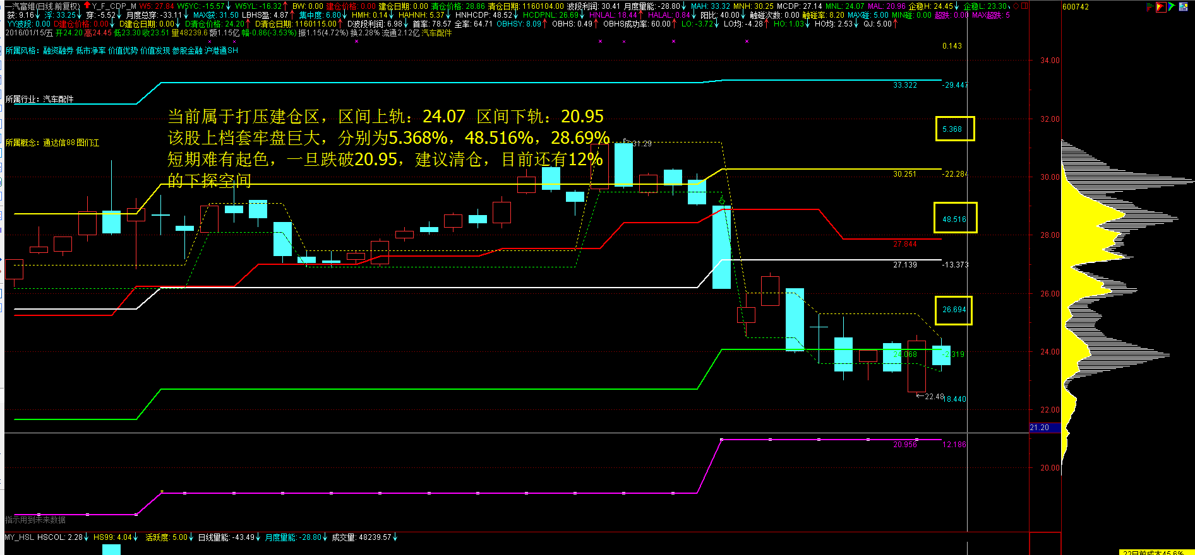
Task: Click the 指示用到未来数据 notice text
Action: [35, 520]
